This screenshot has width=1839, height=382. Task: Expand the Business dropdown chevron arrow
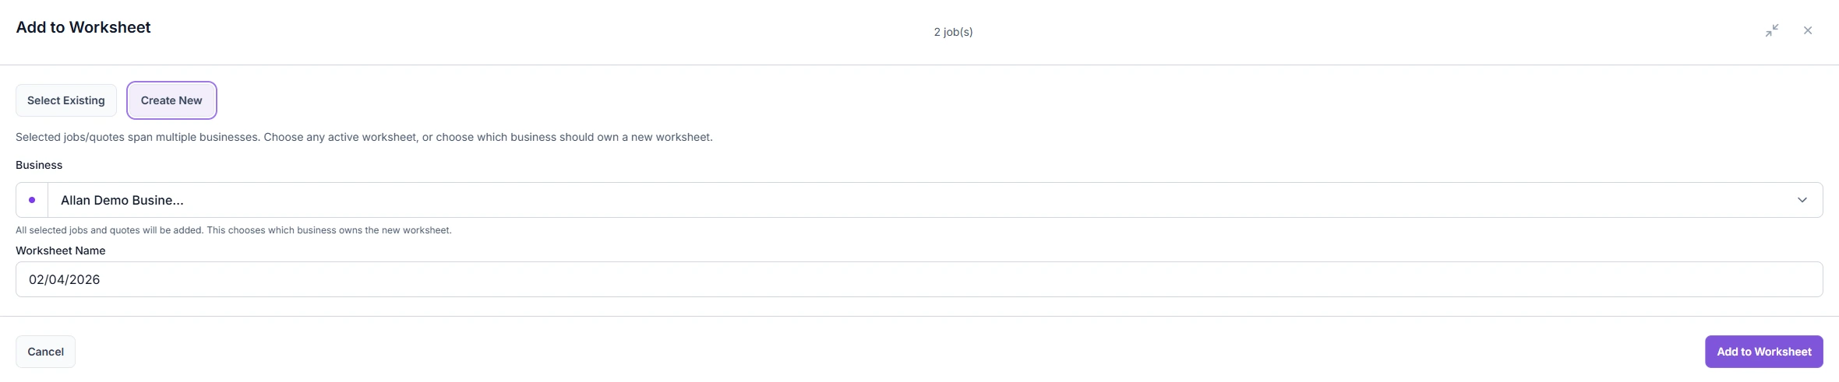point(1802,200)
